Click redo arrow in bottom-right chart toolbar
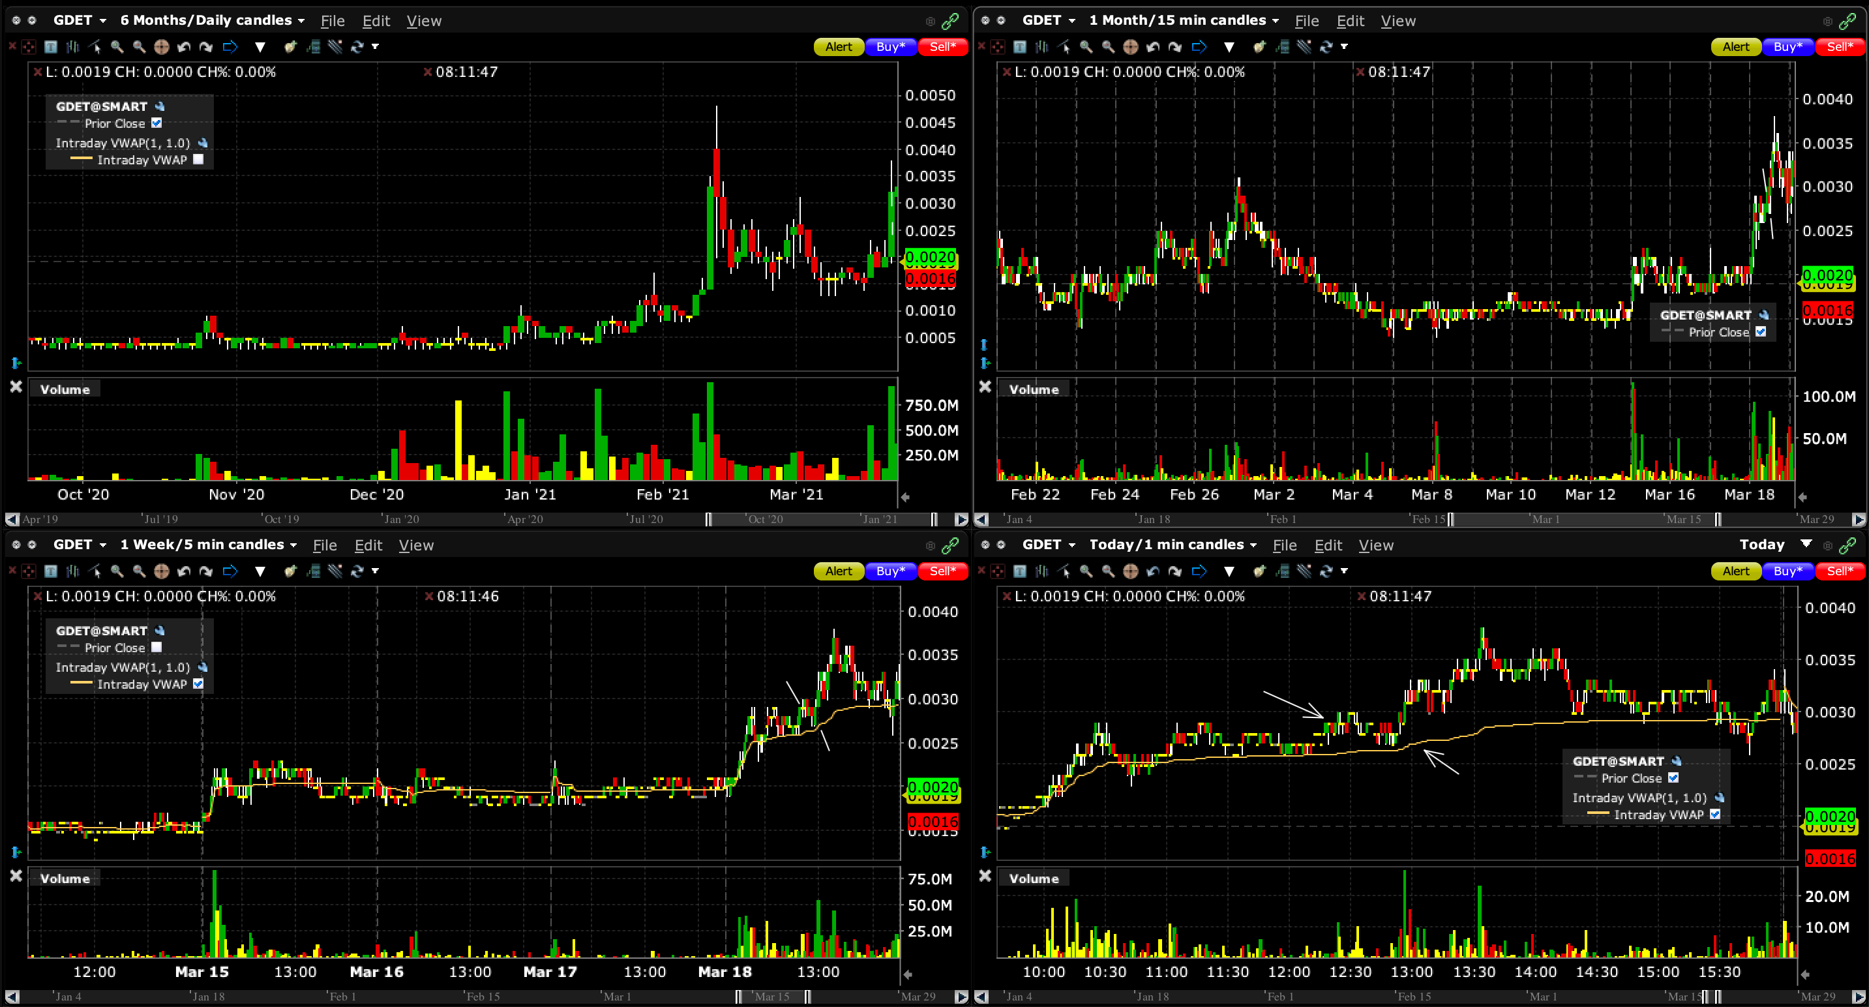Screen dimensions: 1869x1007 point(1175,572)
